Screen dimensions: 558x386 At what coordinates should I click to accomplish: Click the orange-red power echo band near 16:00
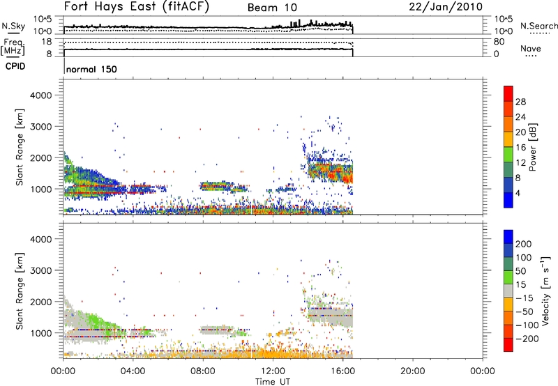331,172
